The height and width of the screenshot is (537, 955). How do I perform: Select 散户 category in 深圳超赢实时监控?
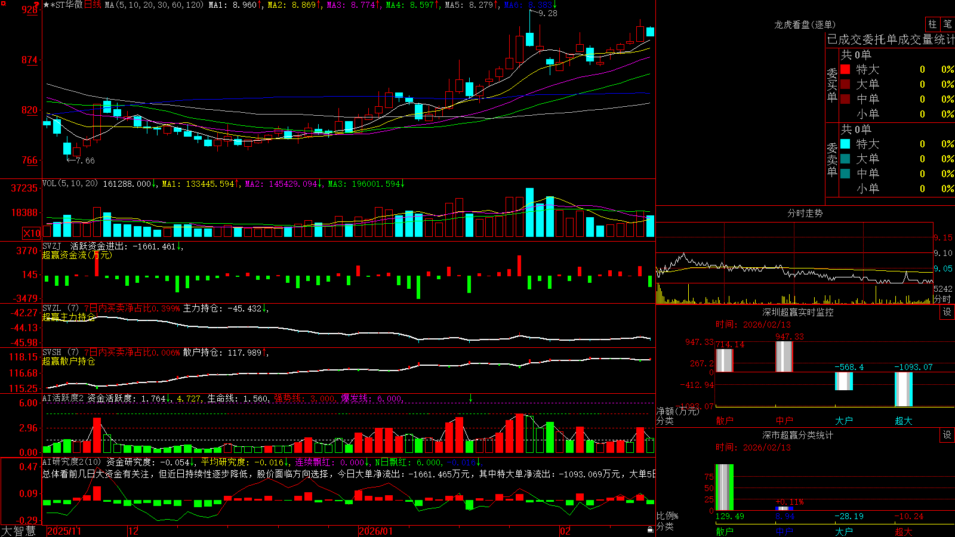(725, 421)
